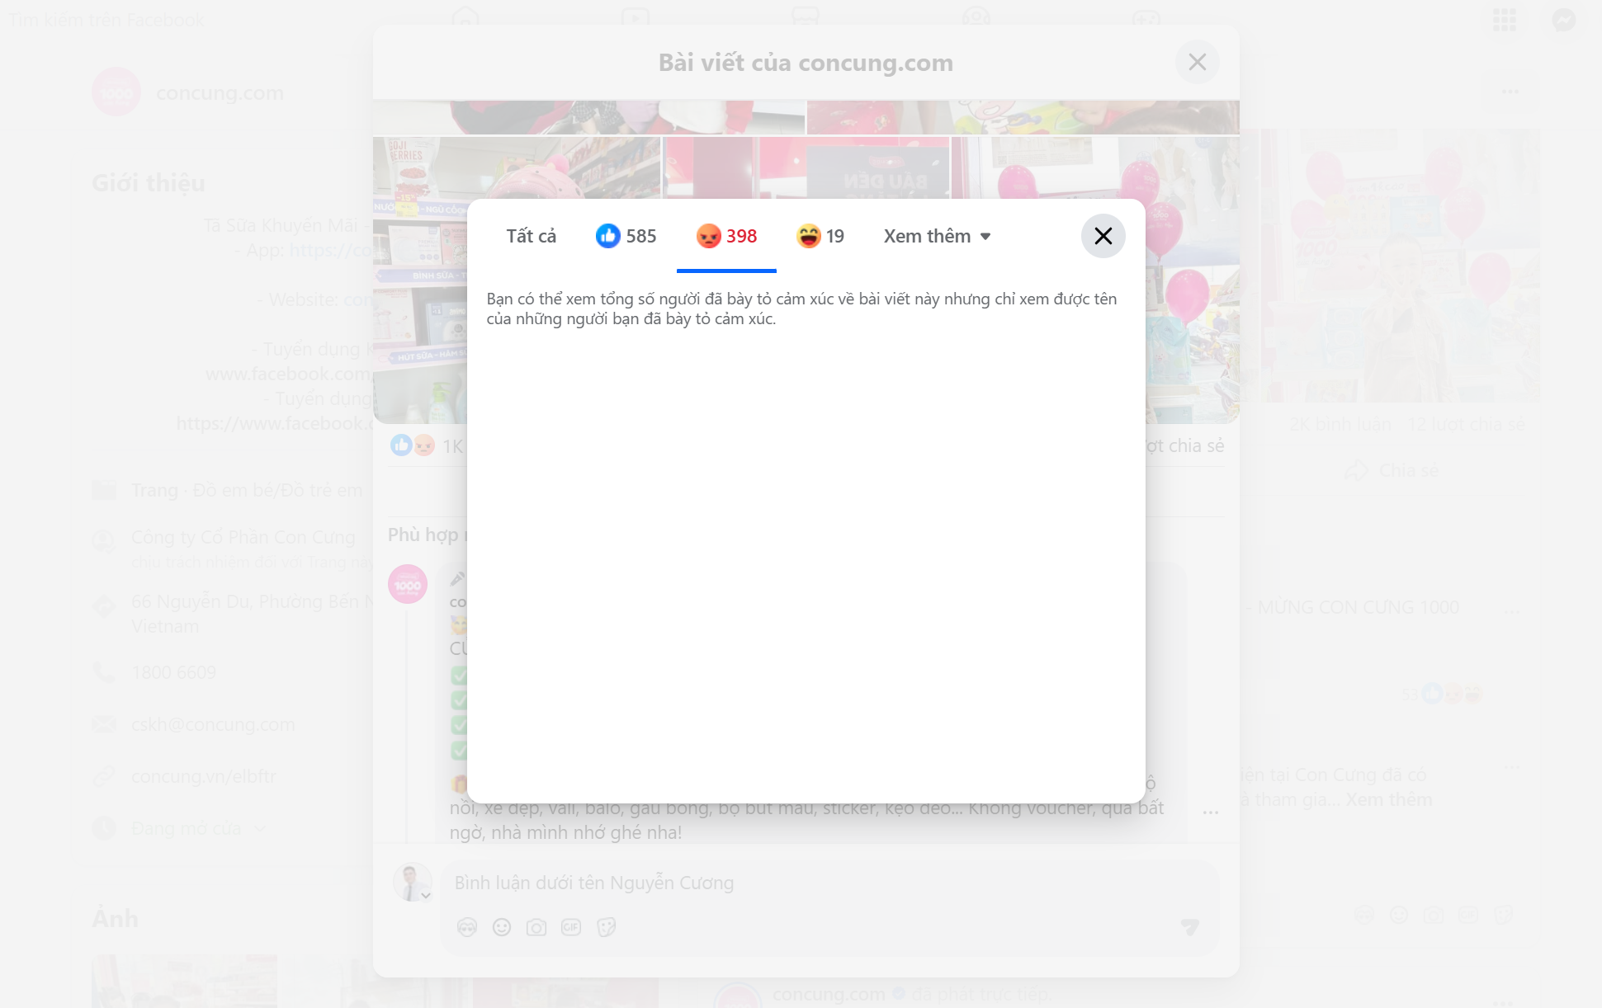Open comment options three-dot menu
This screenshot has width=1602, height=1008.
(1211, 813)
